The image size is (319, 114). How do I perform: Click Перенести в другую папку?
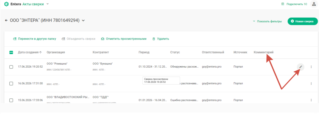tap(34, 39)
